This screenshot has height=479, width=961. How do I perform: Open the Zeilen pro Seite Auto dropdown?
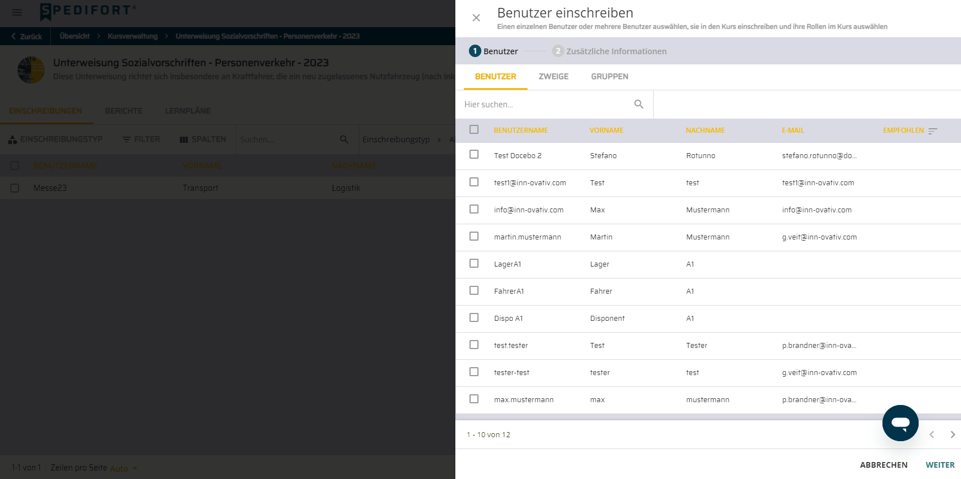click(124, 468)
